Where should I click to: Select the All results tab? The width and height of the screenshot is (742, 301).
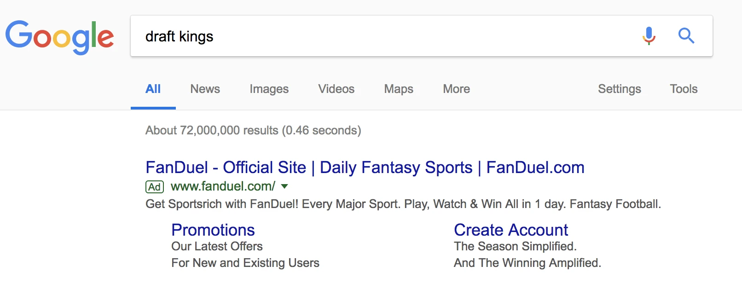(153, 89)
